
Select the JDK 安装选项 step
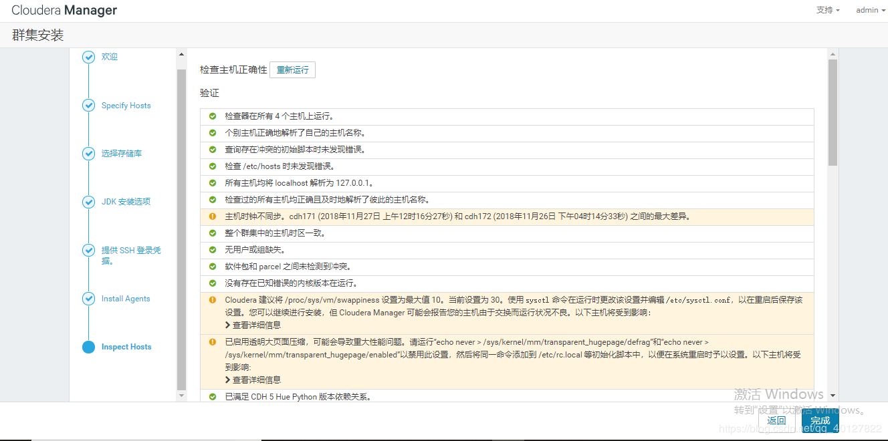[126, 202]
